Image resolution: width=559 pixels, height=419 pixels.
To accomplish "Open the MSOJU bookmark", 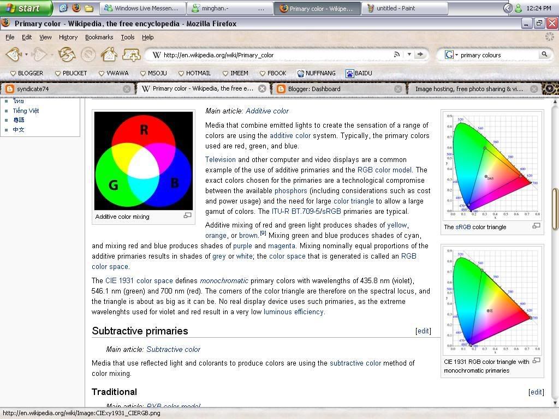I will coord(153,73).
